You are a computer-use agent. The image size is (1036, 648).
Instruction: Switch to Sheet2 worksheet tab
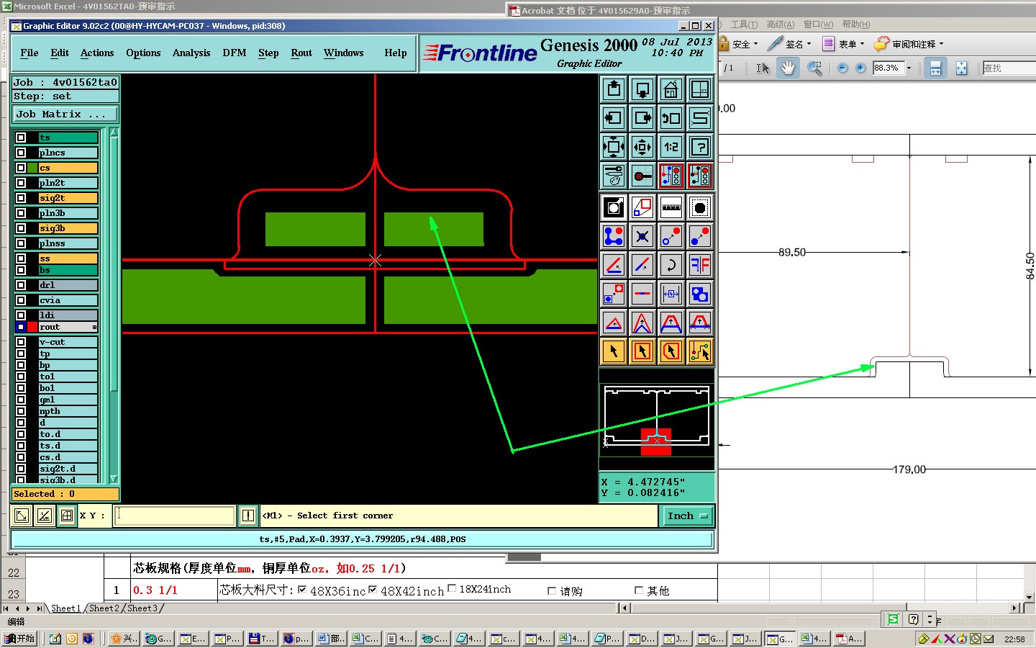[104, 608]
